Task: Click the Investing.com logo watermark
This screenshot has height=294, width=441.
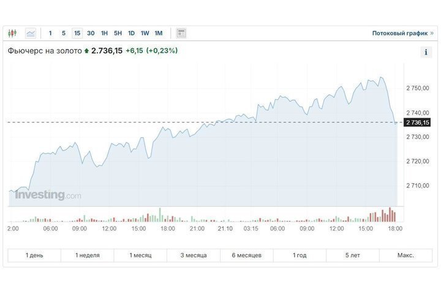Action: click(x=48, y=195)
